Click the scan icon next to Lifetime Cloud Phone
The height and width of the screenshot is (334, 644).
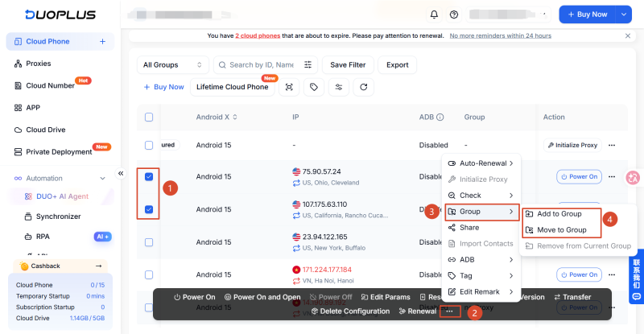289,87
